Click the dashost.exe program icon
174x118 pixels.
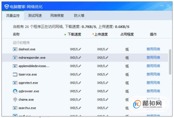(x=15, y=49)
